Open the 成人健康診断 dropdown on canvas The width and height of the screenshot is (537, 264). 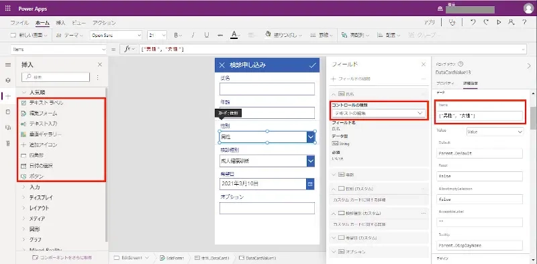[267, 161]
